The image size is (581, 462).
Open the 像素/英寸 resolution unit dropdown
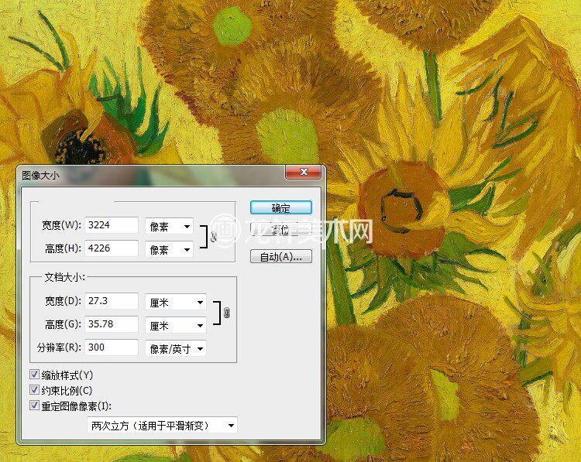[176, 348]
